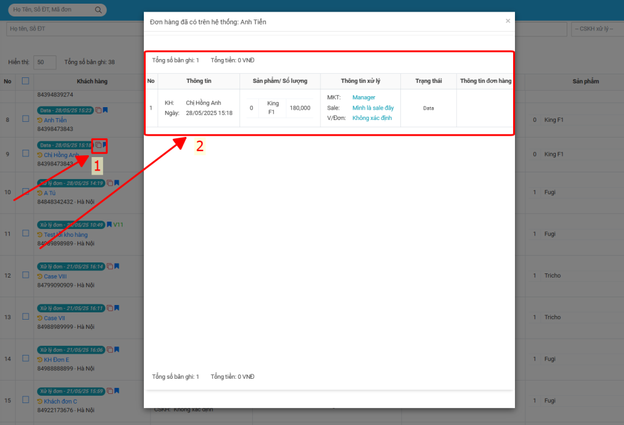The width and height of the screenshot is (624, 425).
Task: Click bookmark icon on Test lỗi kho hàng row
Action: point(109,225)
